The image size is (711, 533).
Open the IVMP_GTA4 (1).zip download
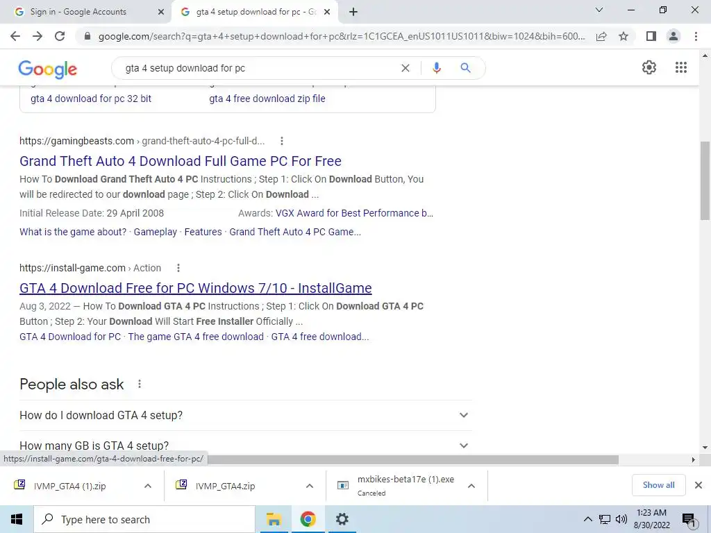pyautogui.click(x=70, y=486)
